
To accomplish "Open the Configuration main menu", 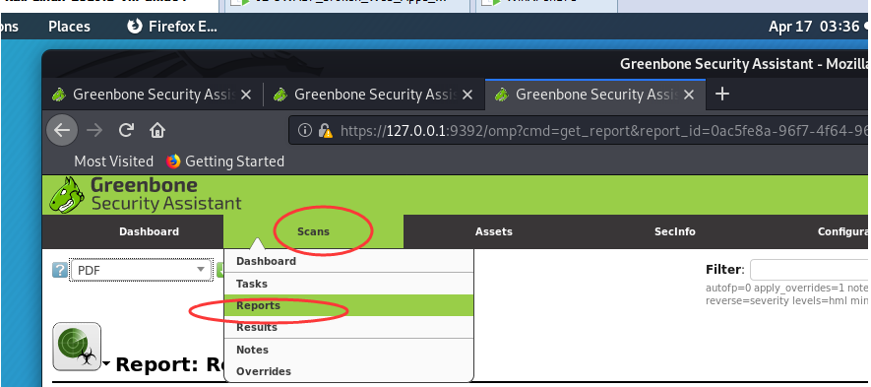I will (843, 231).
